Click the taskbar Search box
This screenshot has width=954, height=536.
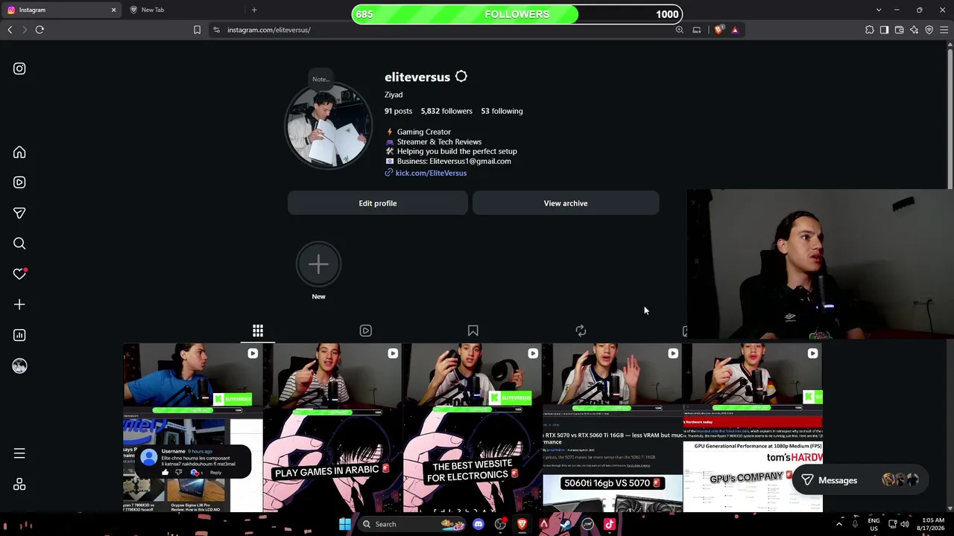[x=411, y=524]
